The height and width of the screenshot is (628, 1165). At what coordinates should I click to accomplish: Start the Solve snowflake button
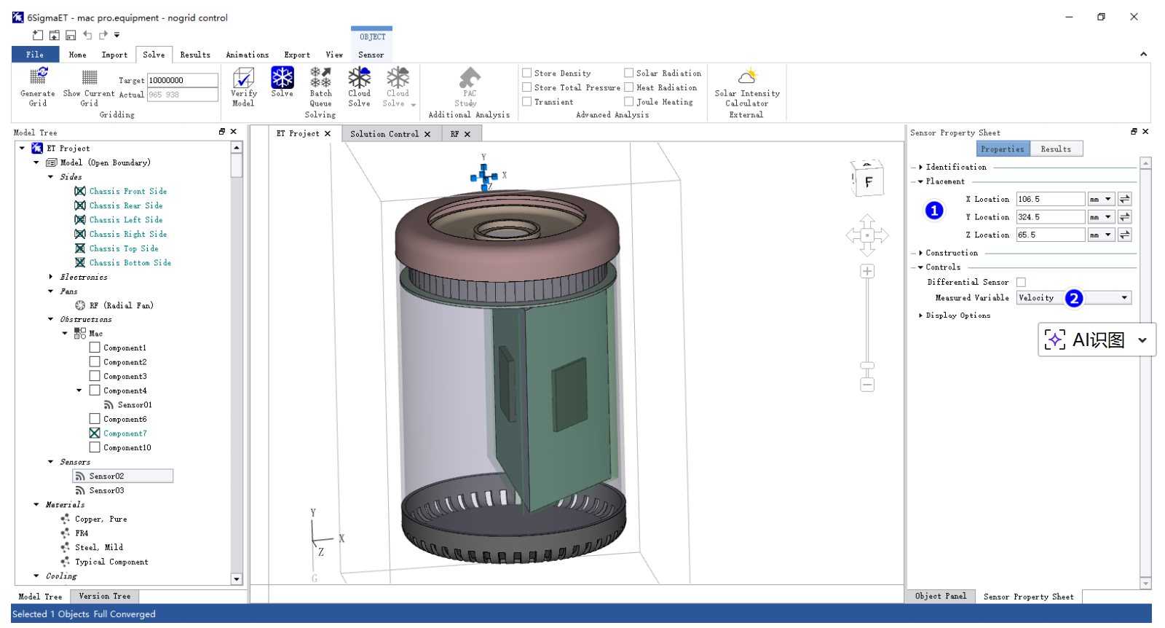click(x=282, y=77)
